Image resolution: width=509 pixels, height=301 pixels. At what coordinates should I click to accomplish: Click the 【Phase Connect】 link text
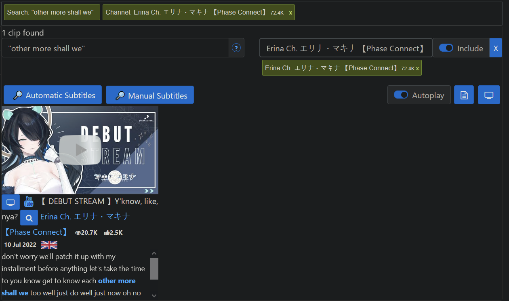[x=36, y=232]
